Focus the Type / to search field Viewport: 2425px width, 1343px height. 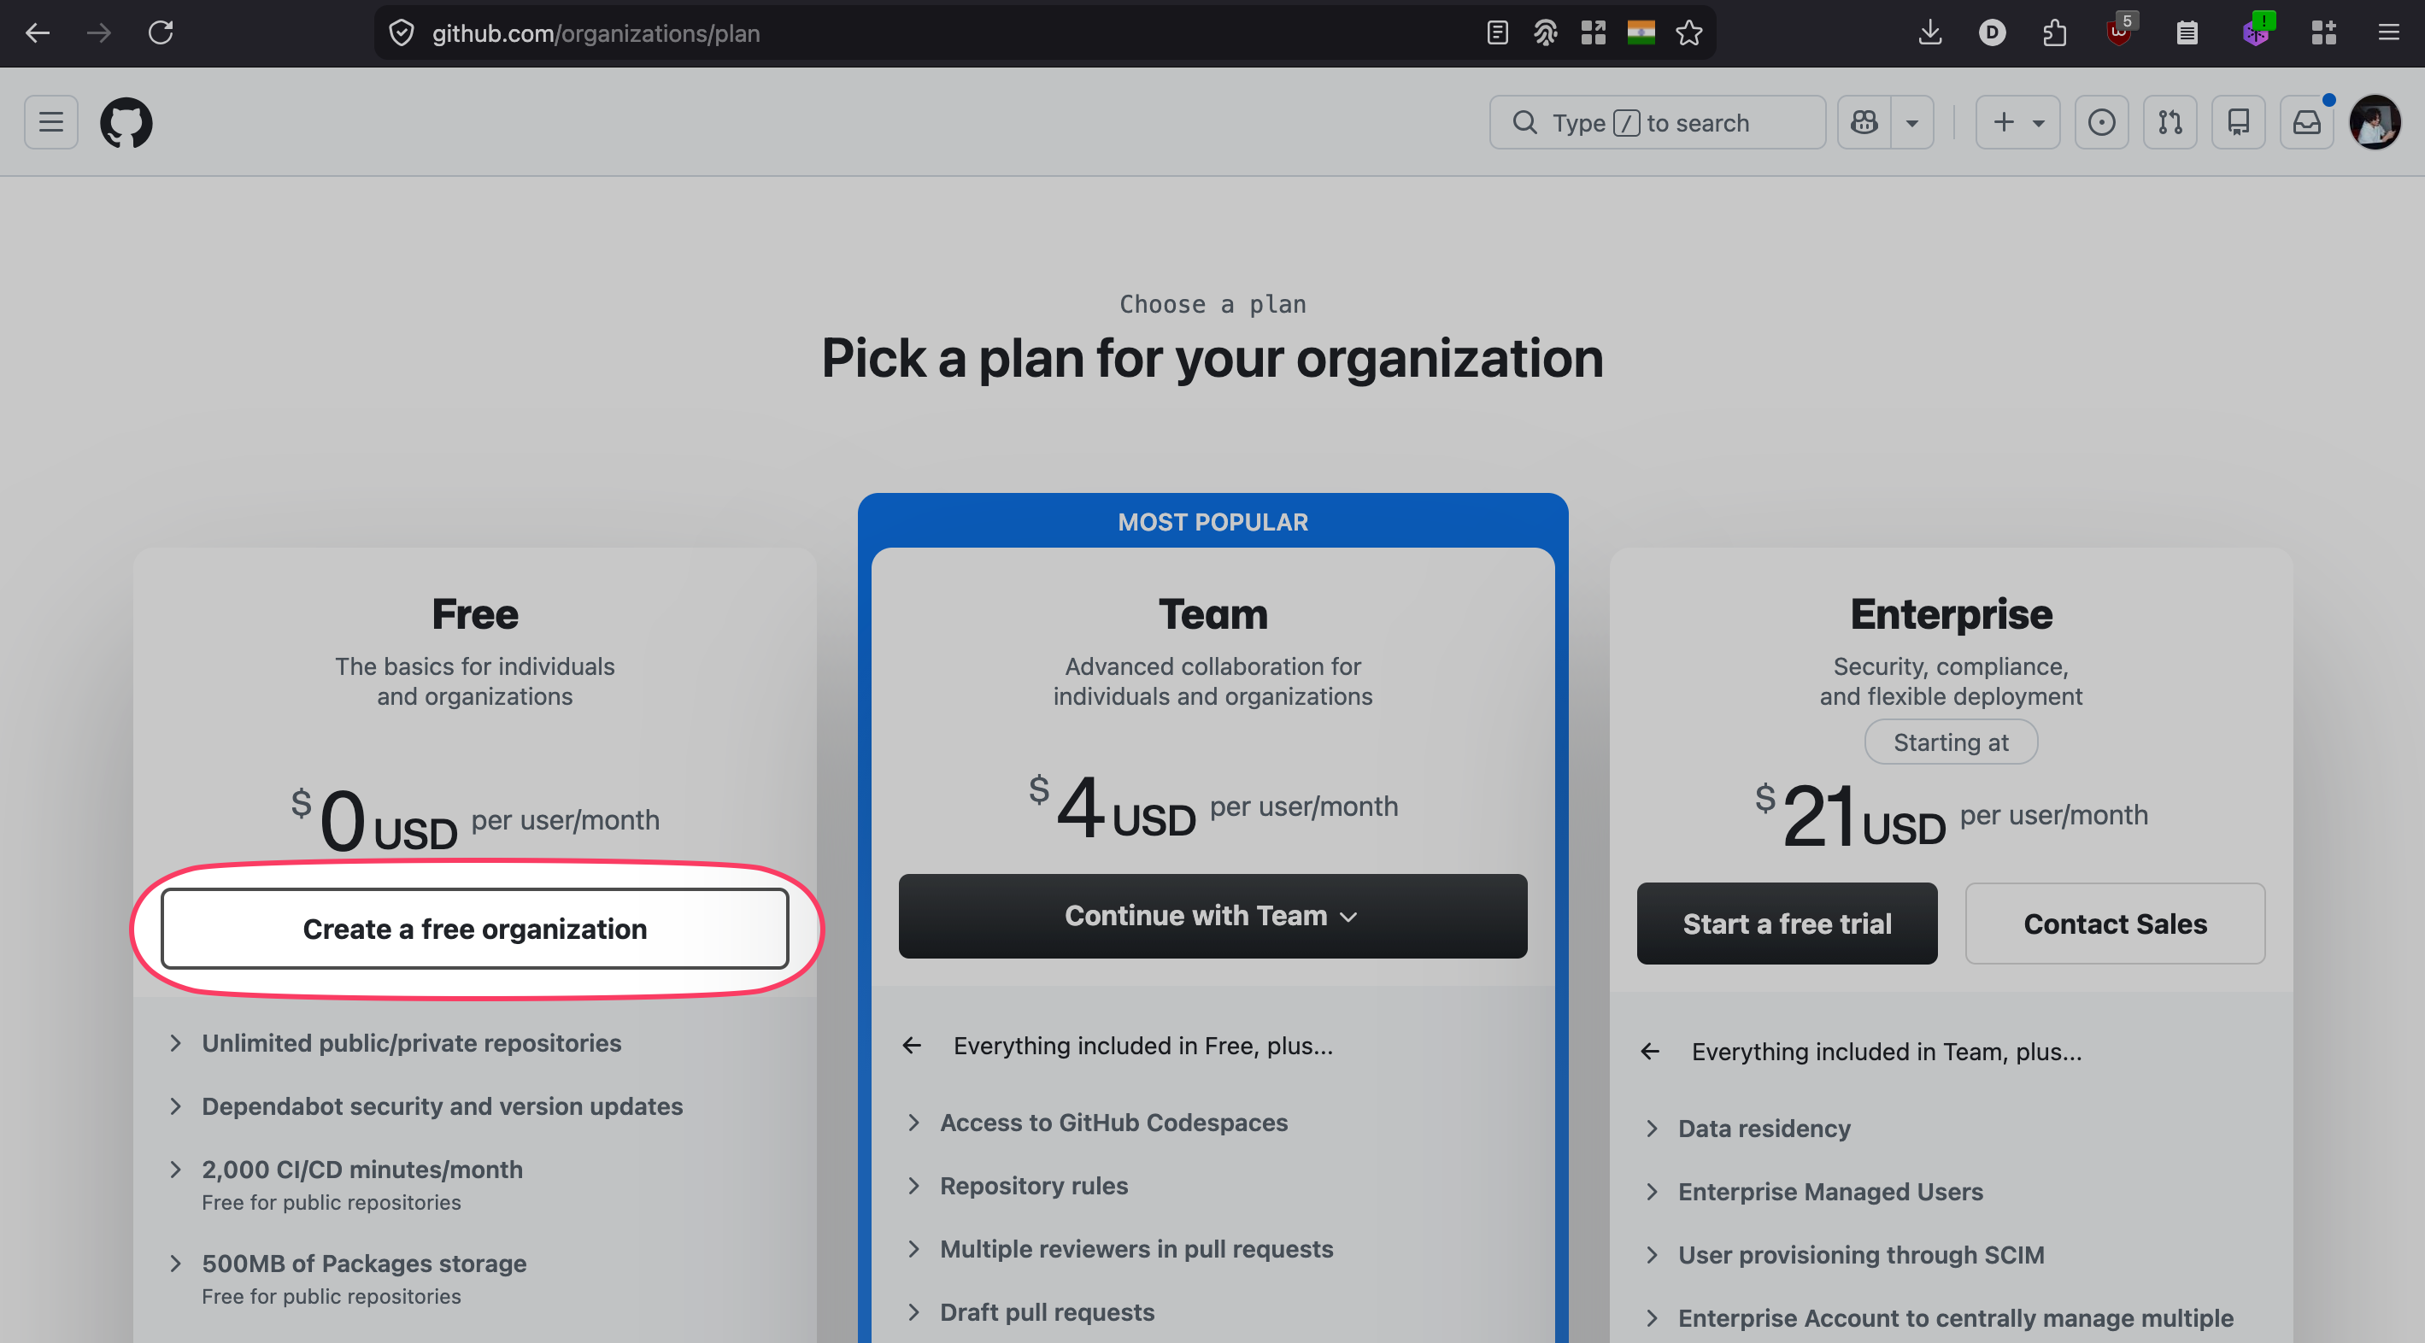1657,122
